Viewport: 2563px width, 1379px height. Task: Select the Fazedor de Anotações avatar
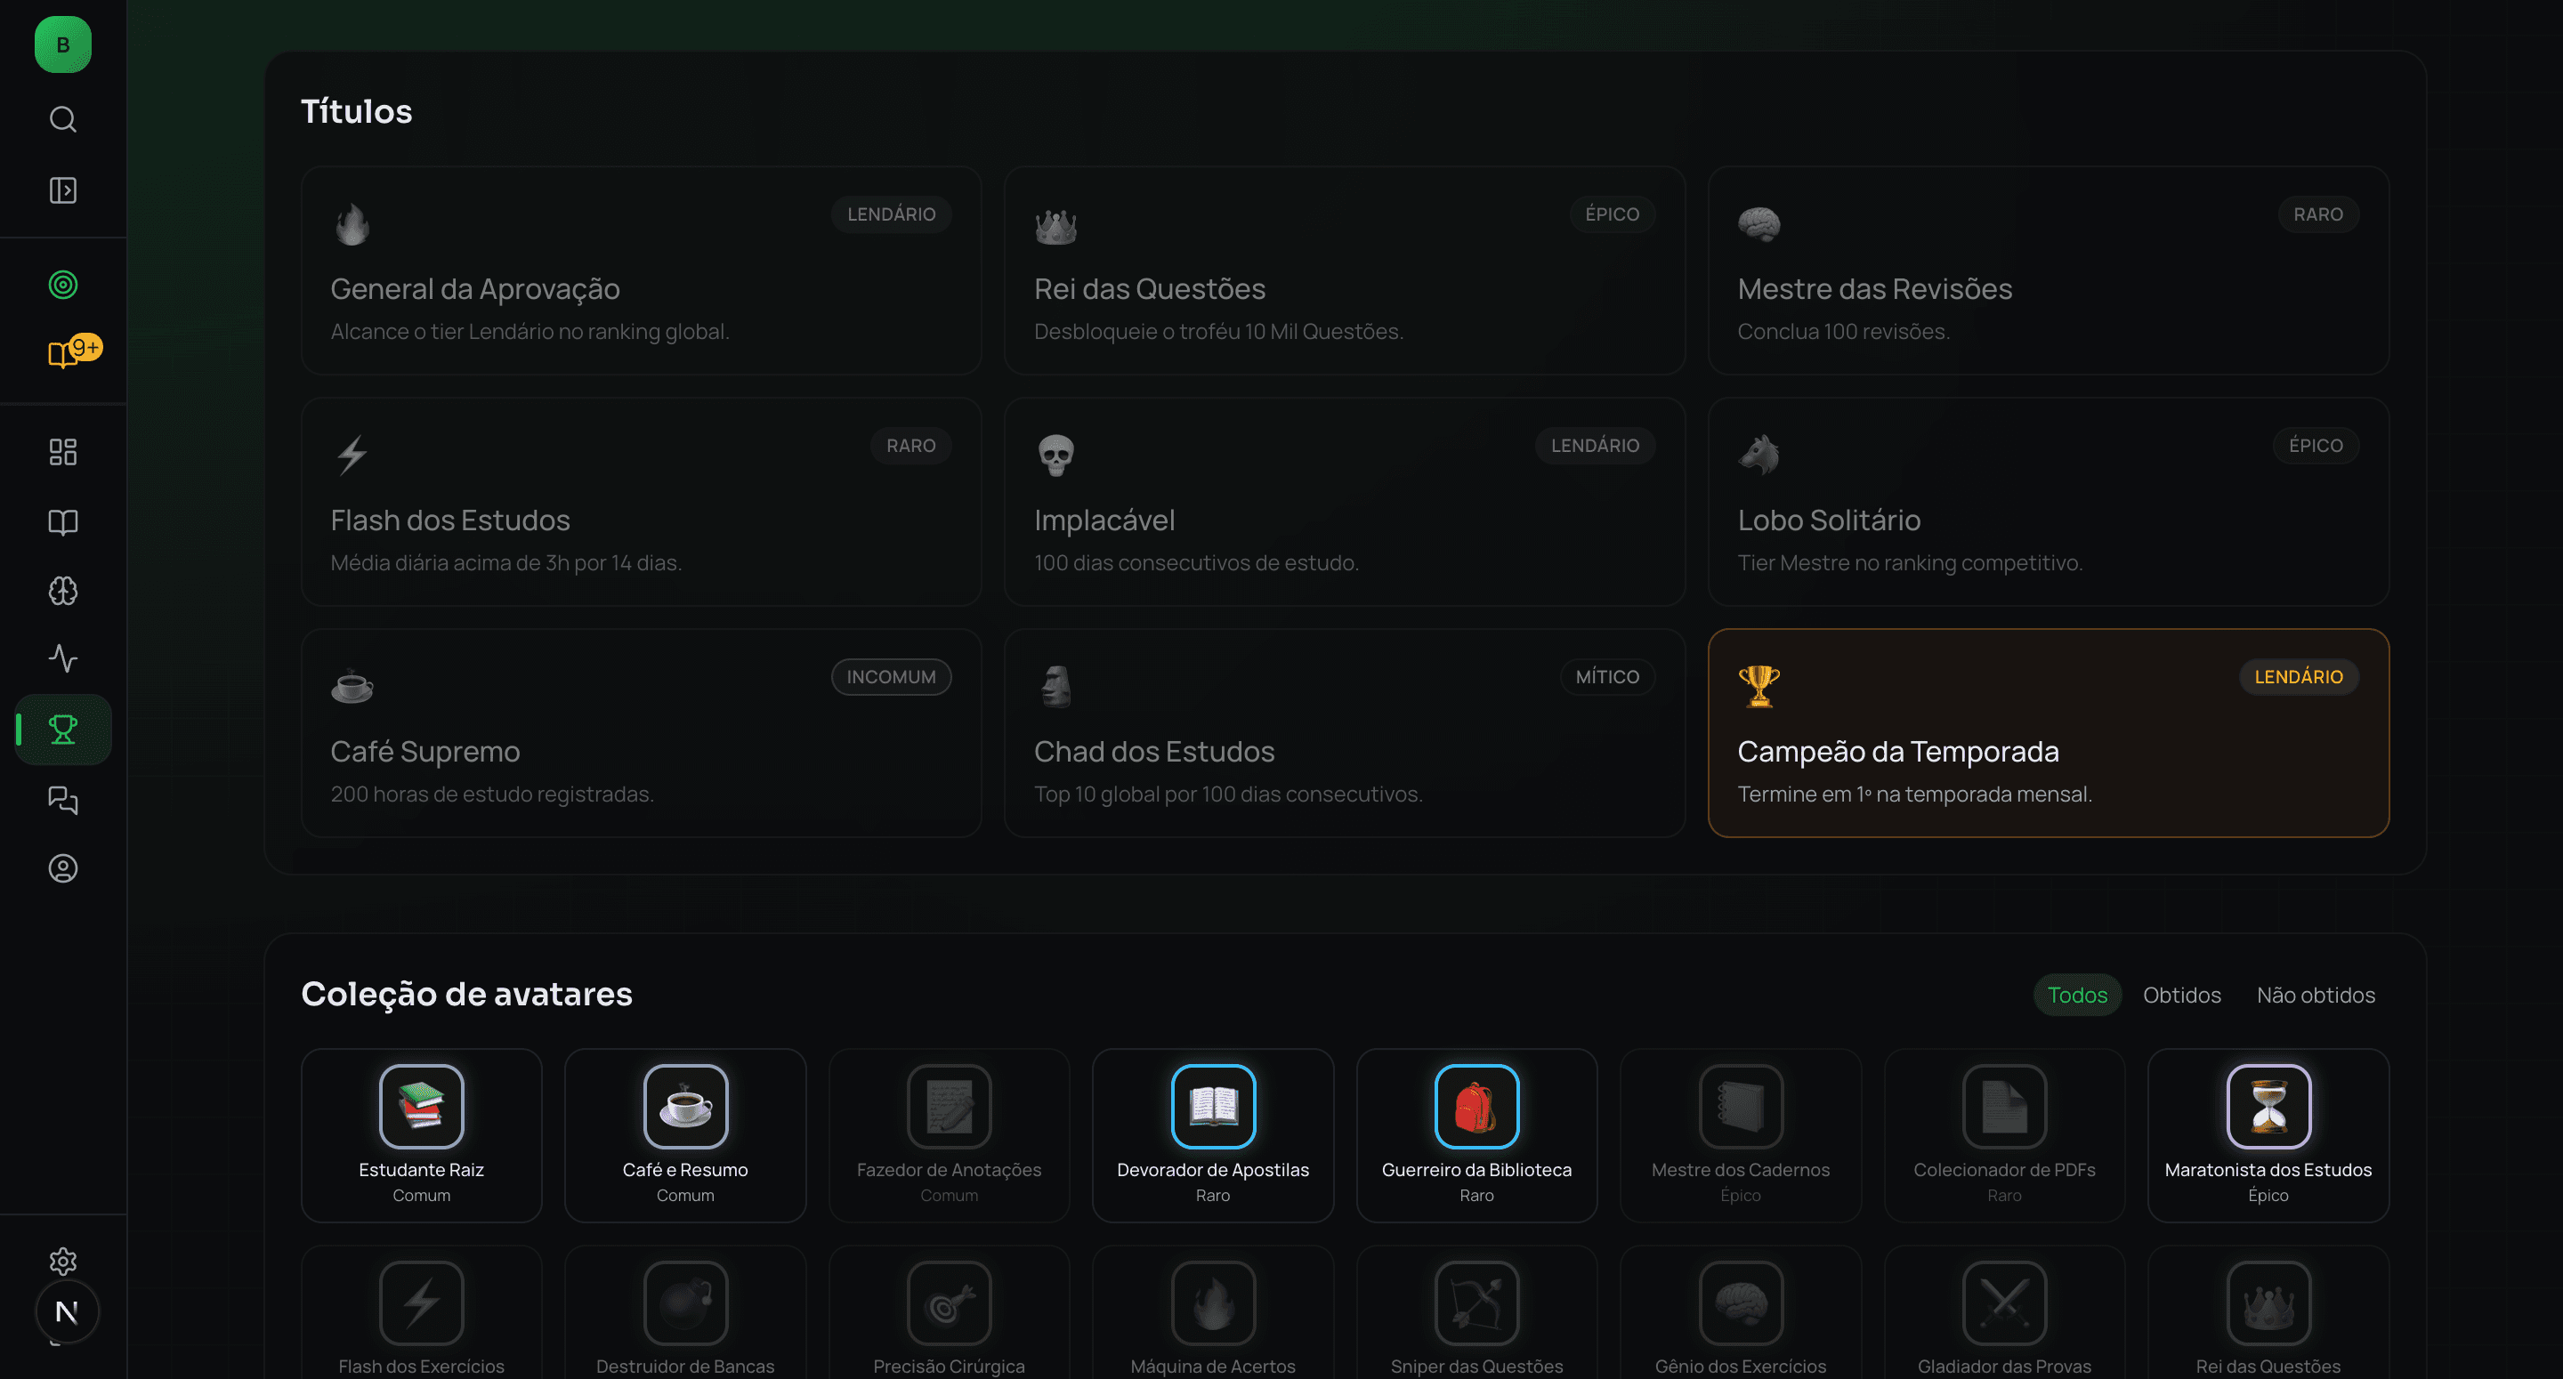[950, 1135]
